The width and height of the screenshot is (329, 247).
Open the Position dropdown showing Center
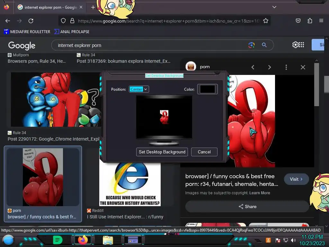[x=139, y=89]
